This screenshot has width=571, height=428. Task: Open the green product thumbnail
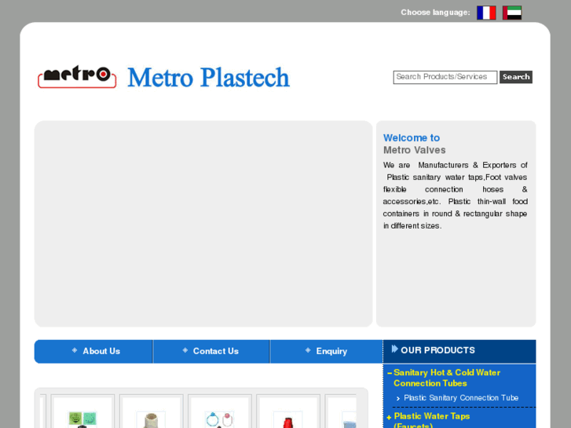82,419
